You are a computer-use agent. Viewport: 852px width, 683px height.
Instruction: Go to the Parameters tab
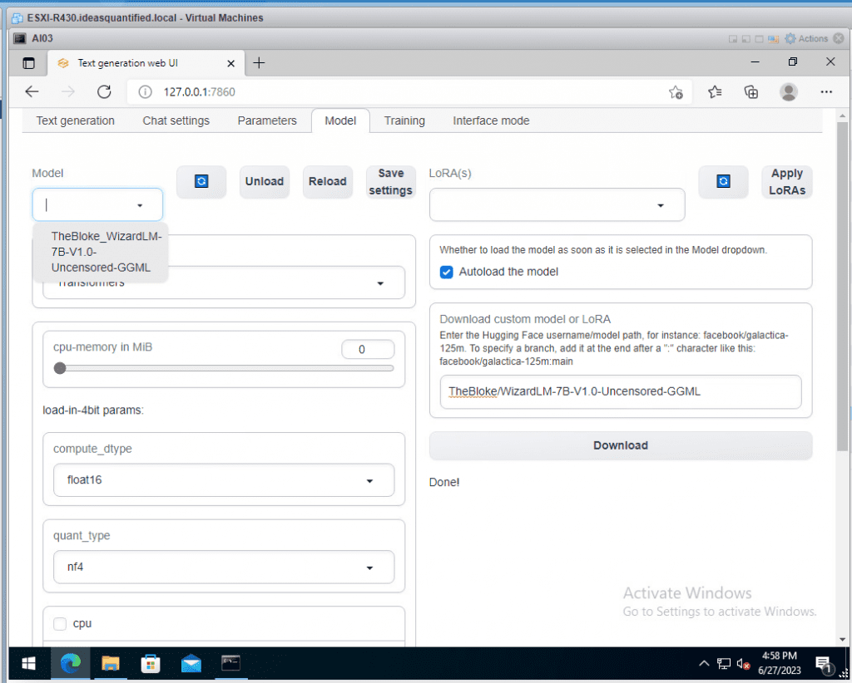(267, 120)
